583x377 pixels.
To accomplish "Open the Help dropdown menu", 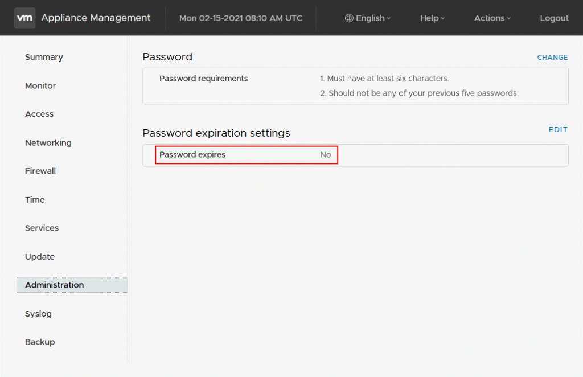I will (x=432, y=18).
